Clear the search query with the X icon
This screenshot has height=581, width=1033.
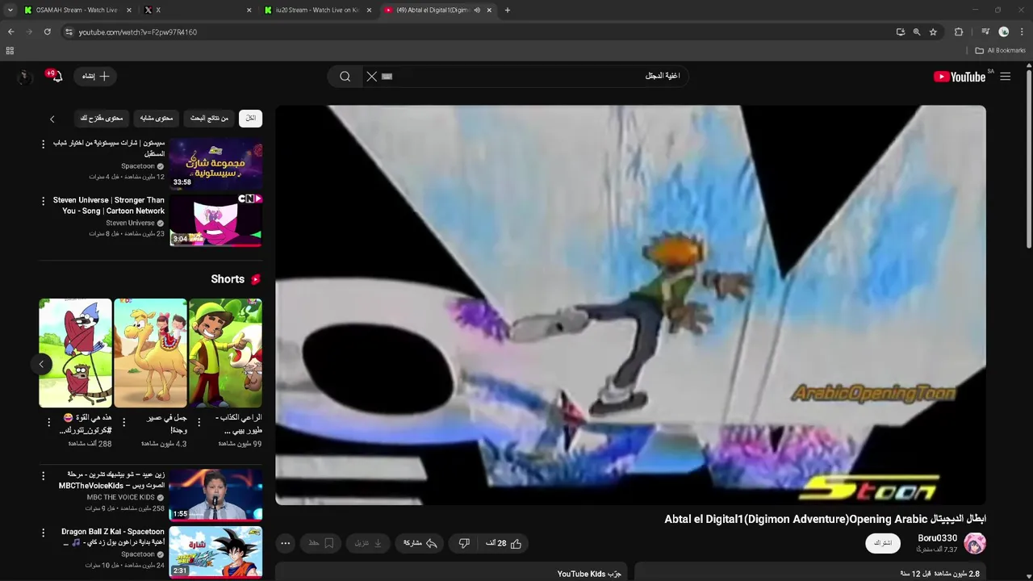[371, 77]
